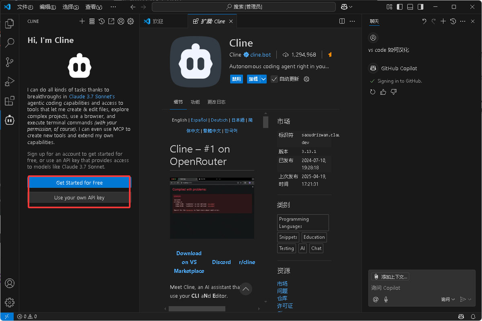Show chat history in chat panel
The width and height of the screenshot is (482, 321).
click(453, 21)
